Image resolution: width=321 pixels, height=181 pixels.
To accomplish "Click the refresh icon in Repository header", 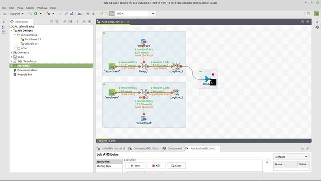I will (x=65, y=21).
